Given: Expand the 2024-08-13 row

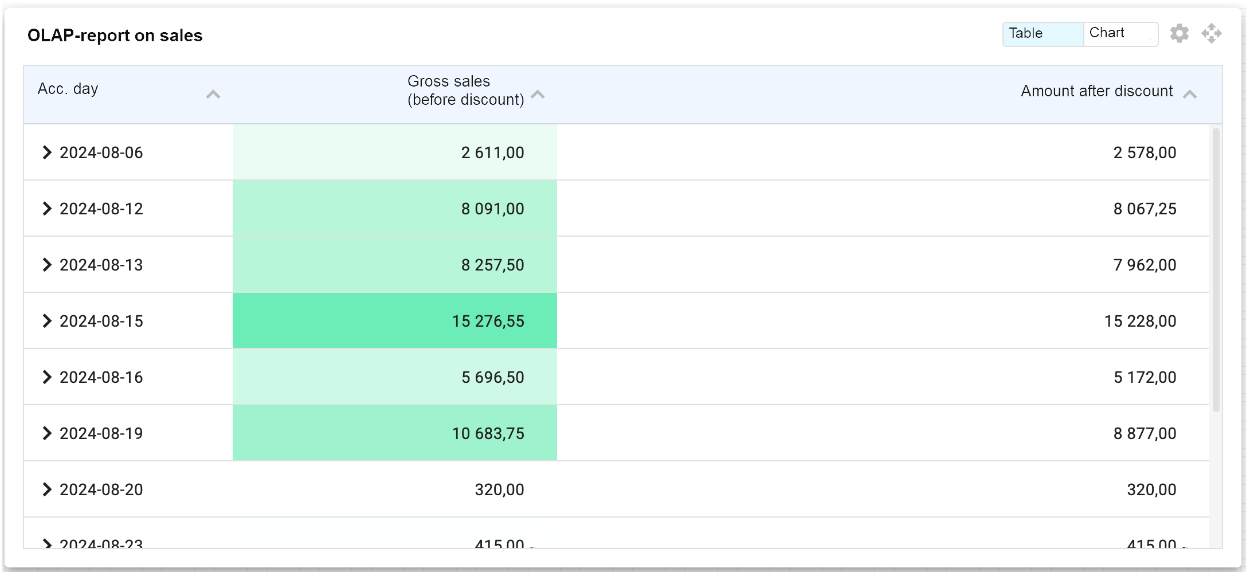Looking at the screenshot, I should [47, 265].
